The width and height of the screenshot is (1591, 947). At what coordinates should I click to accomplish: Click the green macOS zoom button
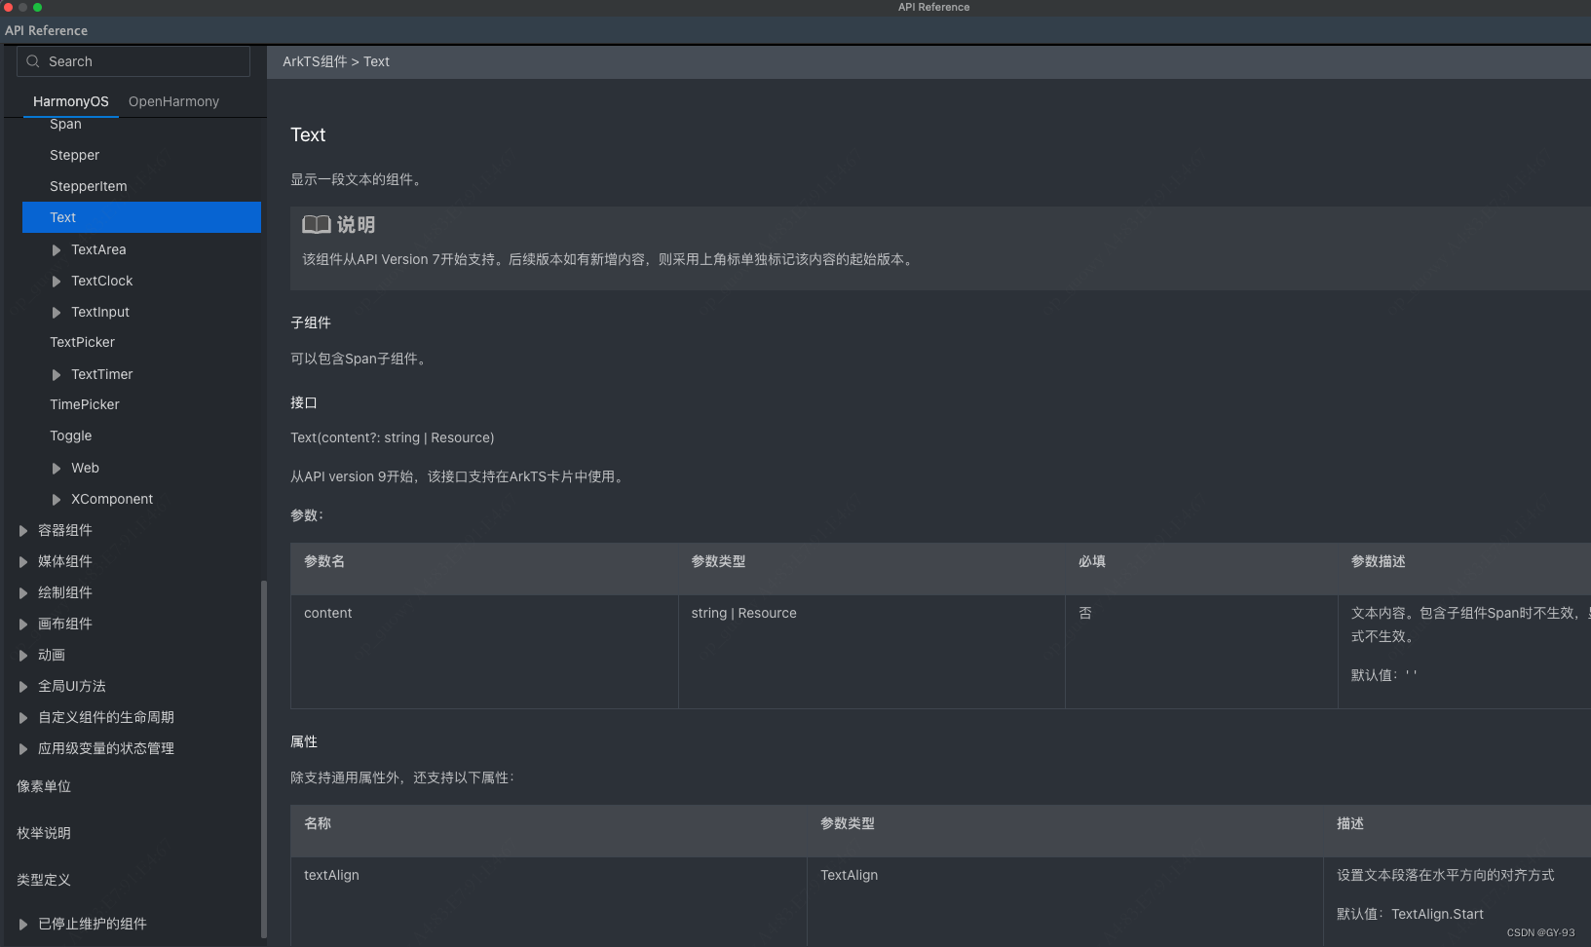pyautogui.click(x=38, y=7)
